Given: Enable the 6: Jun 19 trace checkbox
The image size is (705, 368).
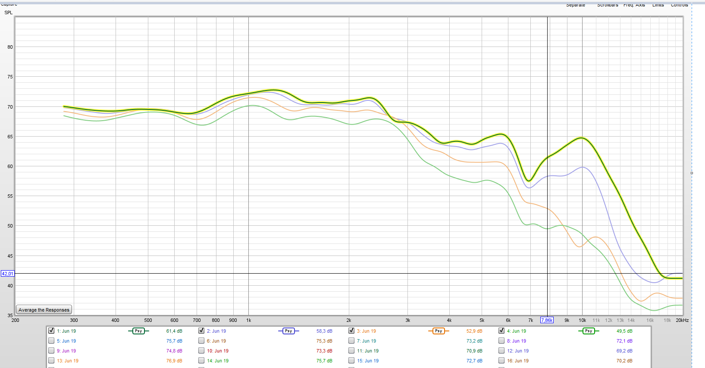Looking at the screenshot, I should coord(201,340).
